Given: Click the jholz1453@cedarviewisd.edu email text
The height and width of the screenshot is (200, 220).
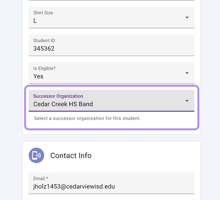Looking at the screenshot, I should click(74, 186).
